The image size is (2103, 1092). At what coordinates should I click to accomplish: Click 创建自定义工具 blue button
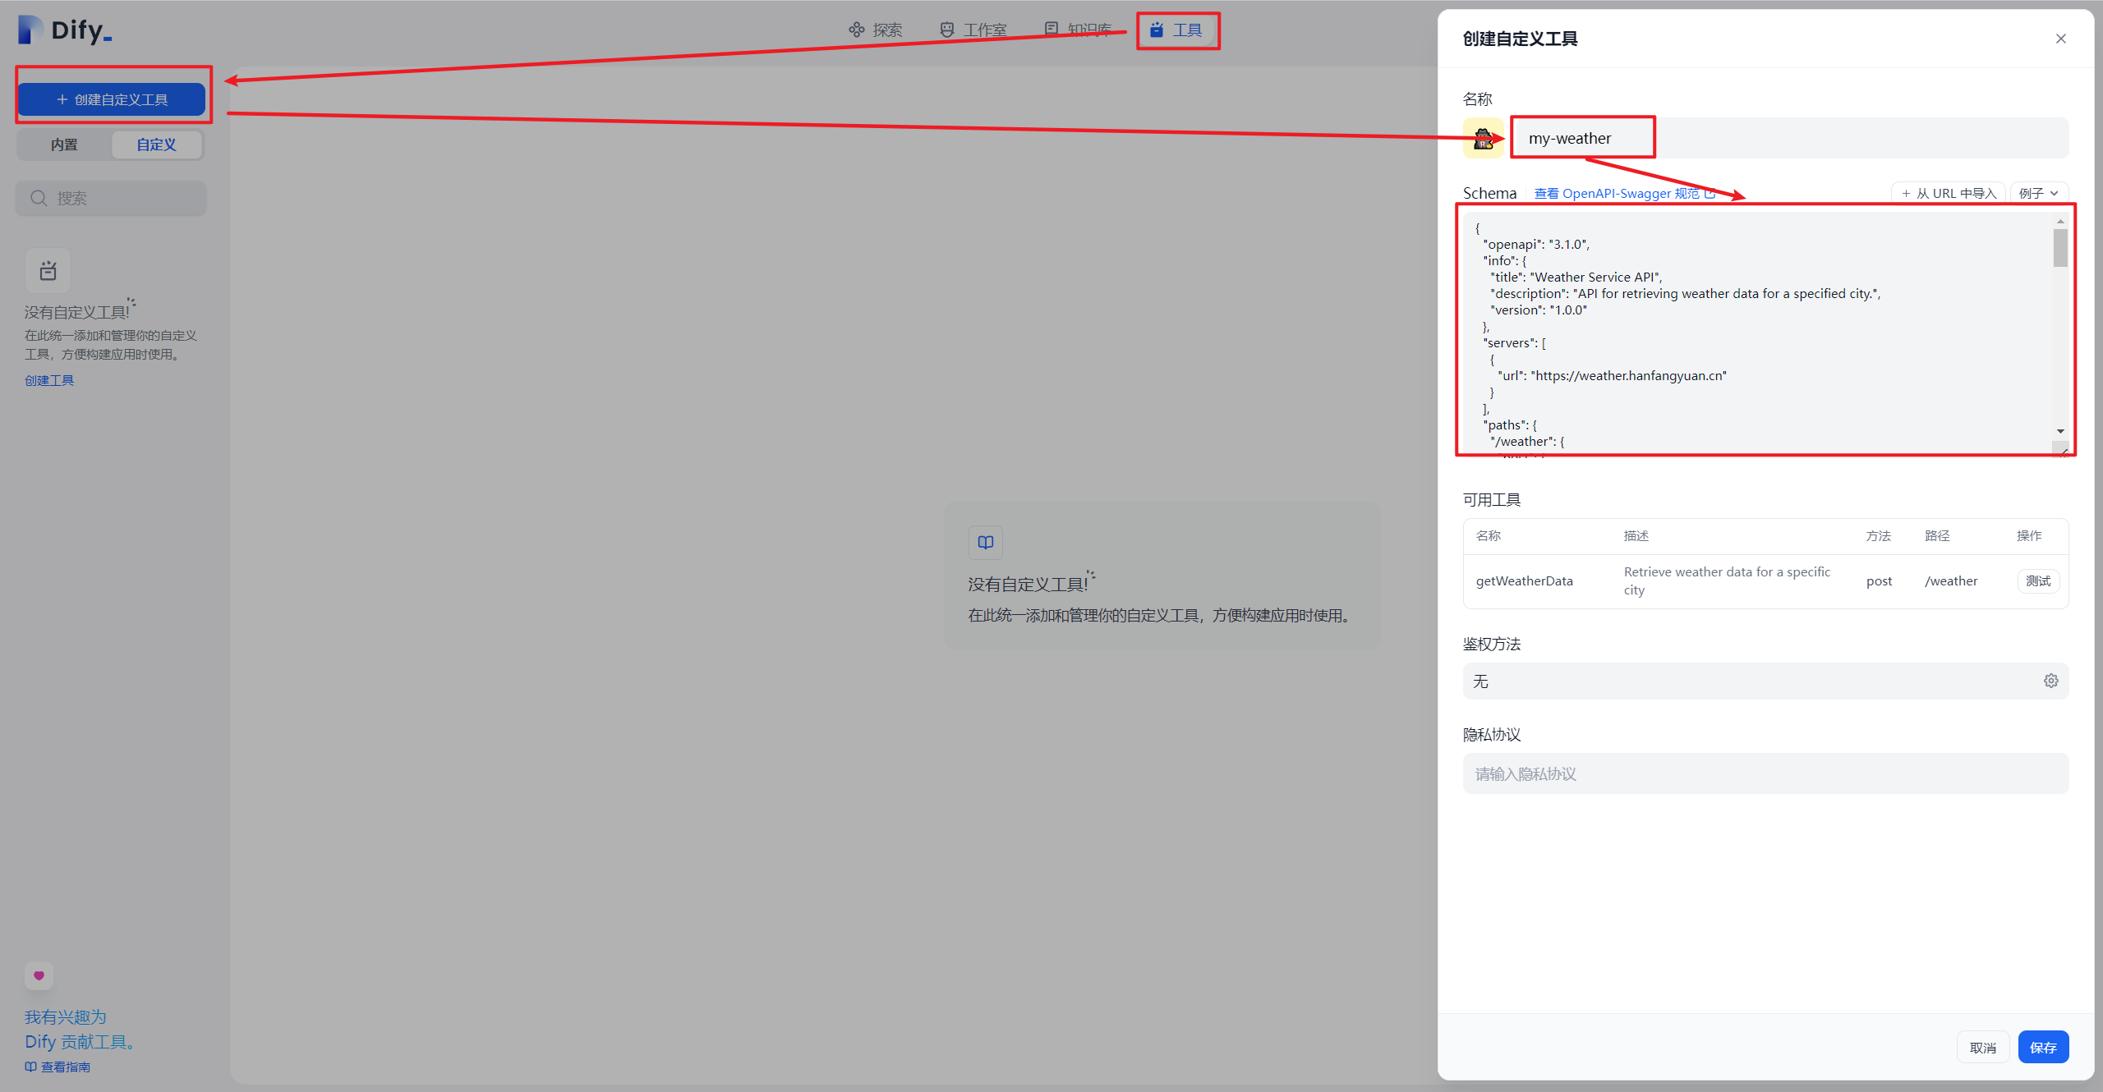tap(112, 99)
